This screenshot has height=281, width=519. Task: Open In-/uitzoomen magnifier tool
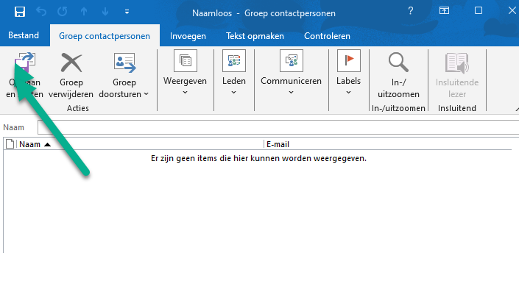pos(398,63)
